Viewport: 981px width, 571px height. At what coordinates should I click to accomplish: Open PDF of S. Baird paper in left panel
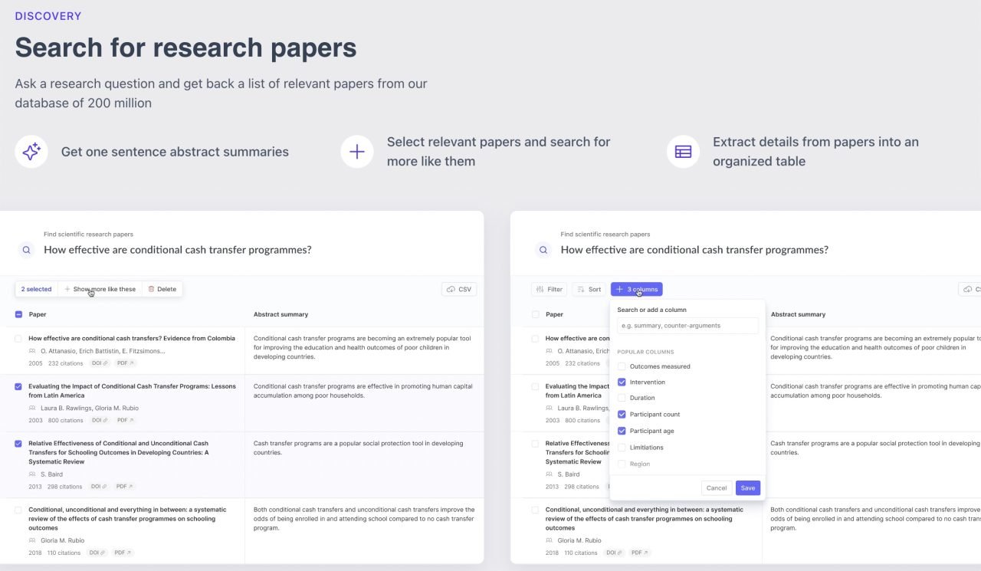coord(124,486)
